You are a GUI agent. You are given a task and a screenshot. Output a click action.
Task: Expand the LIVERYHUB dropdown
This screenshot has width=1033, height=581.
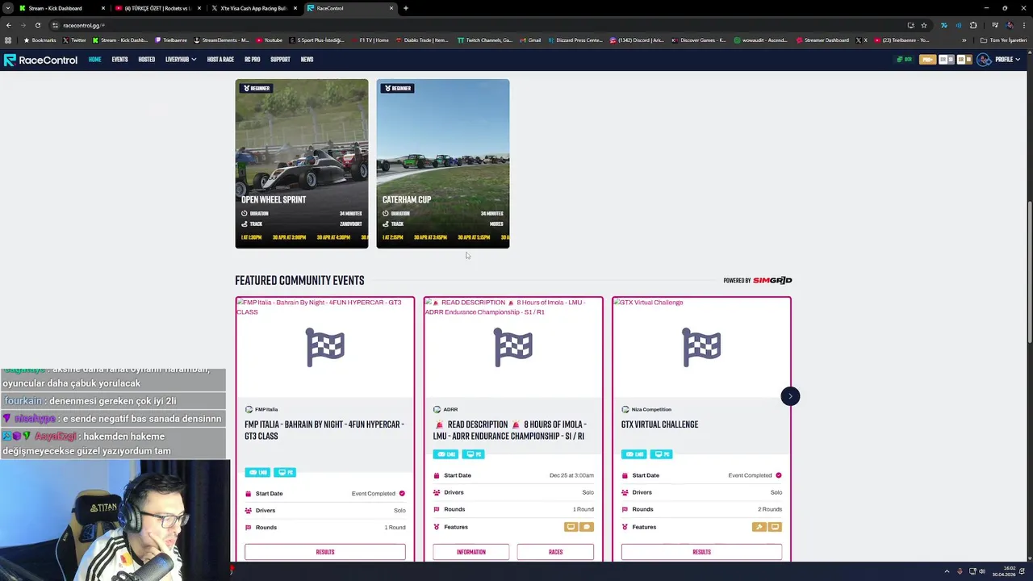(x=181, y=60)
